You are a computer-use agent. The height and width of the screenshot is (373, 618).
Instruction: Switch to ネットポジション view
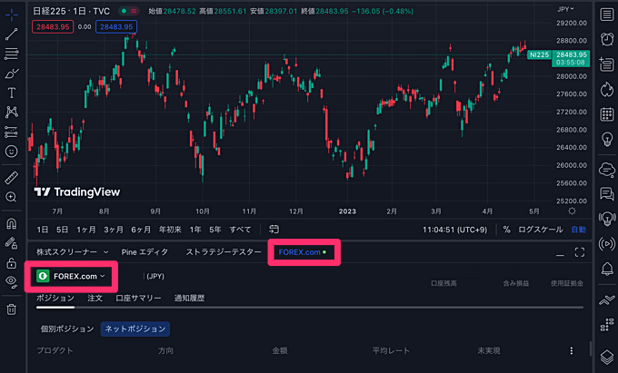click(135, 329)
